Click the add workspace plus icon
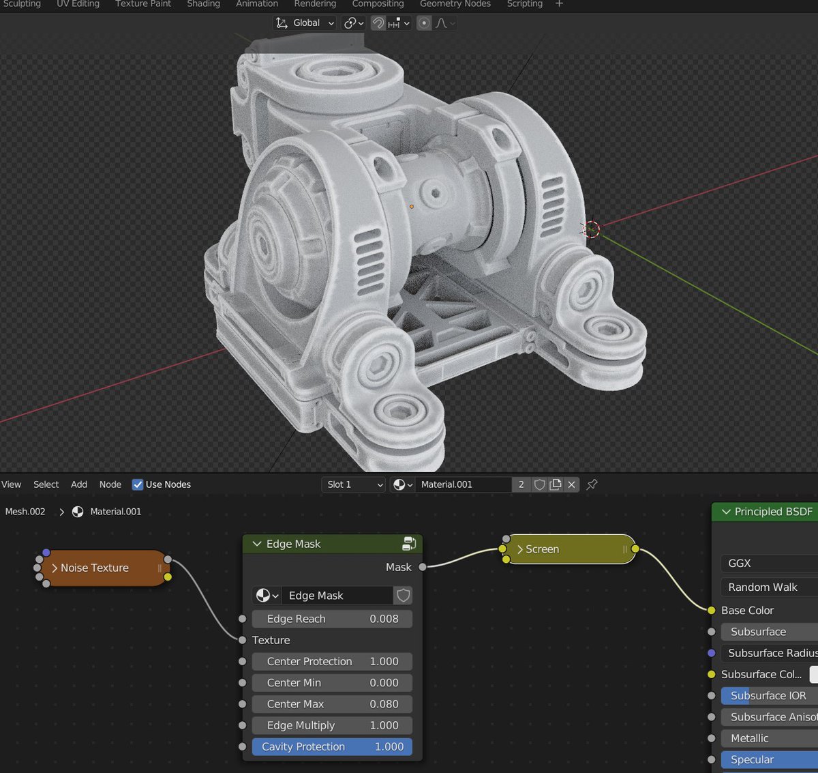818x773 pixels. click(x=559, y=4)
